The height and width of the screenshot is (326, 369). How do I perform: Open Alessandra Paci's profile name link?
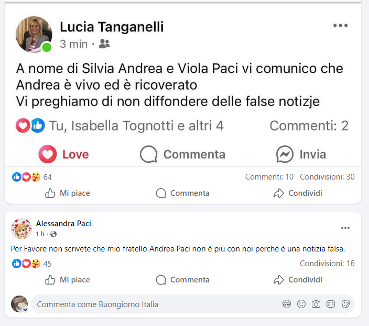click(63, 224)
